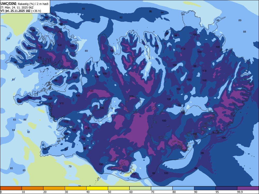
Task: Click the legend scale number '70'
Action: point(153,192)
